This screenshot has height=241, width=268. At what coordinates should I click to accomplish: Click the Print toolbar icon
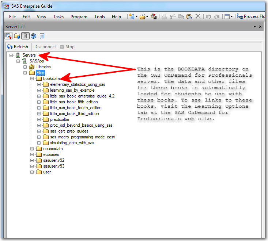tap(164, 17)
